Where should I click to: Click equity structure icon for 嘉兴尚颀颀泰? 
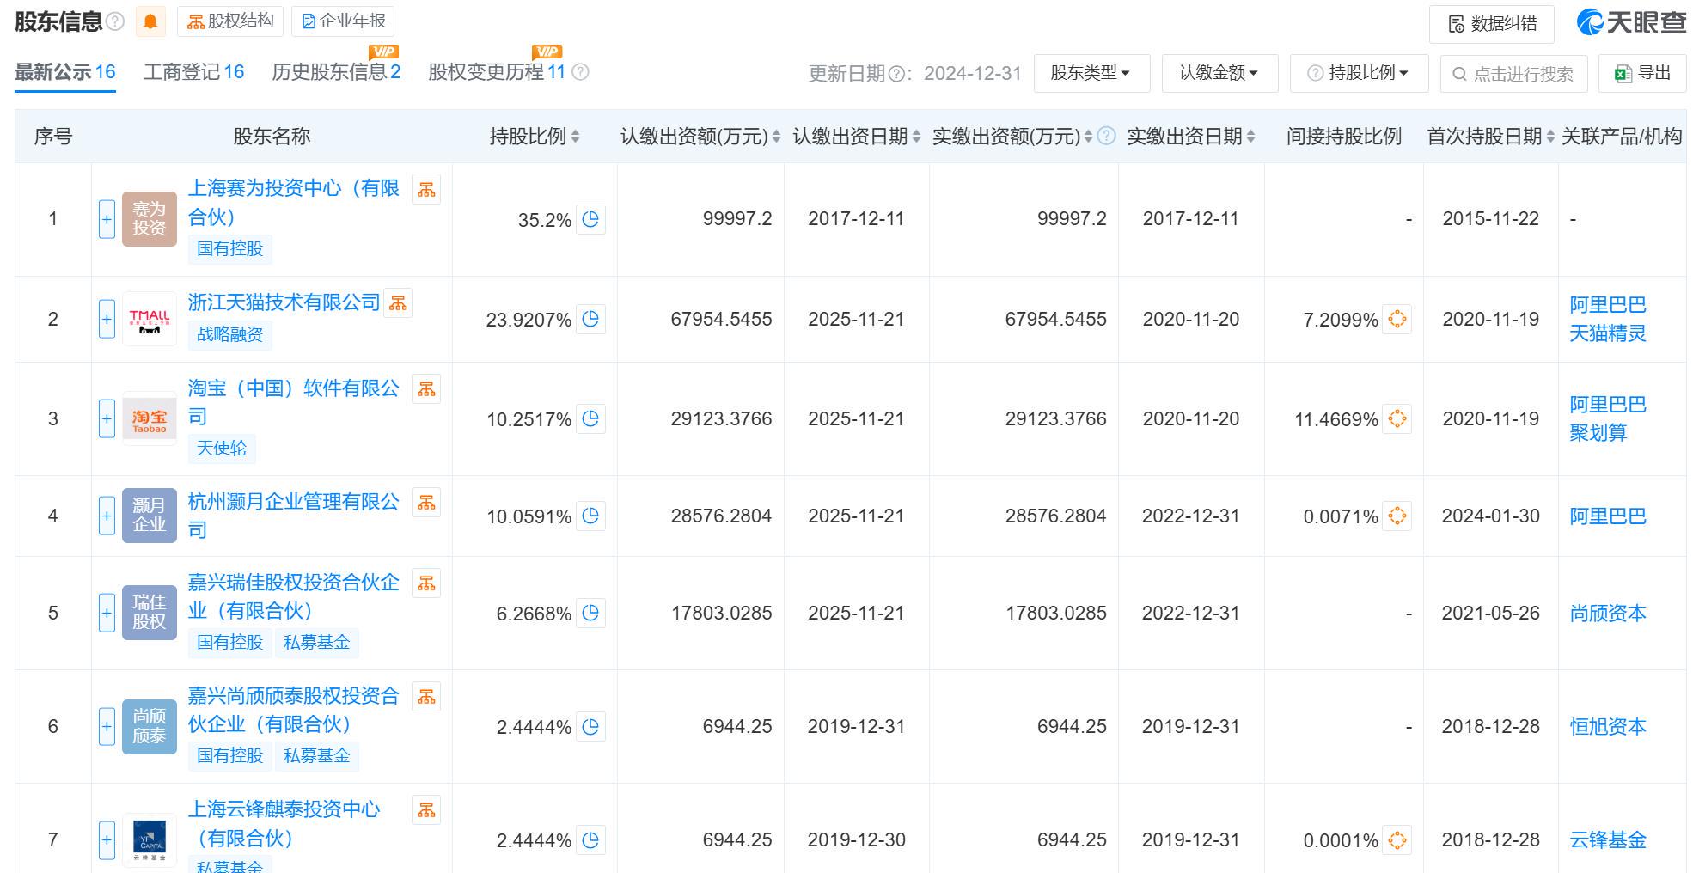[426, 697]
